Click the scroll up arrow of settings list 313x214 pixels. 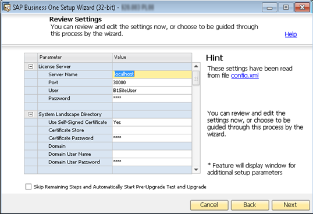(196, 66)
